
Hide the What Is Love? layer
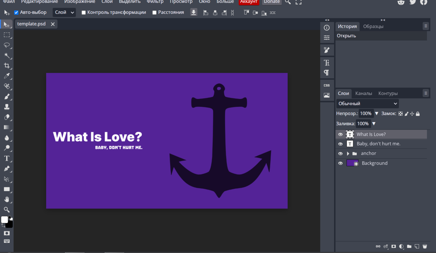tap(340, 134)
